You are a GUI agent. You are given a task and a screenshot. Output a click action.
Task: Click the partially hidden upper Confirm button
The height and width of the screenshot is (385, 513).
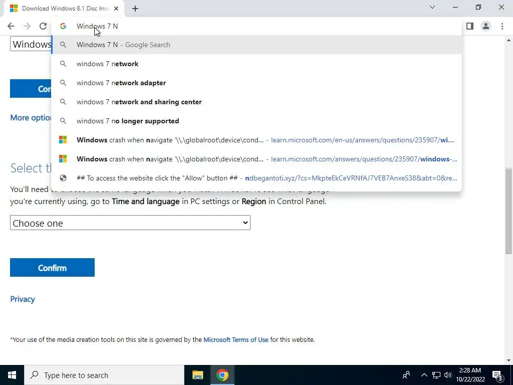(31, 88)
